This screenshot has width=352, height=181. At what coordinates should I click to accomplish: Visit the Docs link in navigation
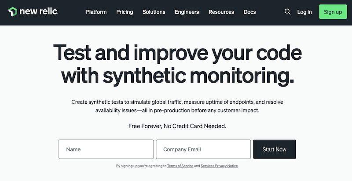pos(249,12)
